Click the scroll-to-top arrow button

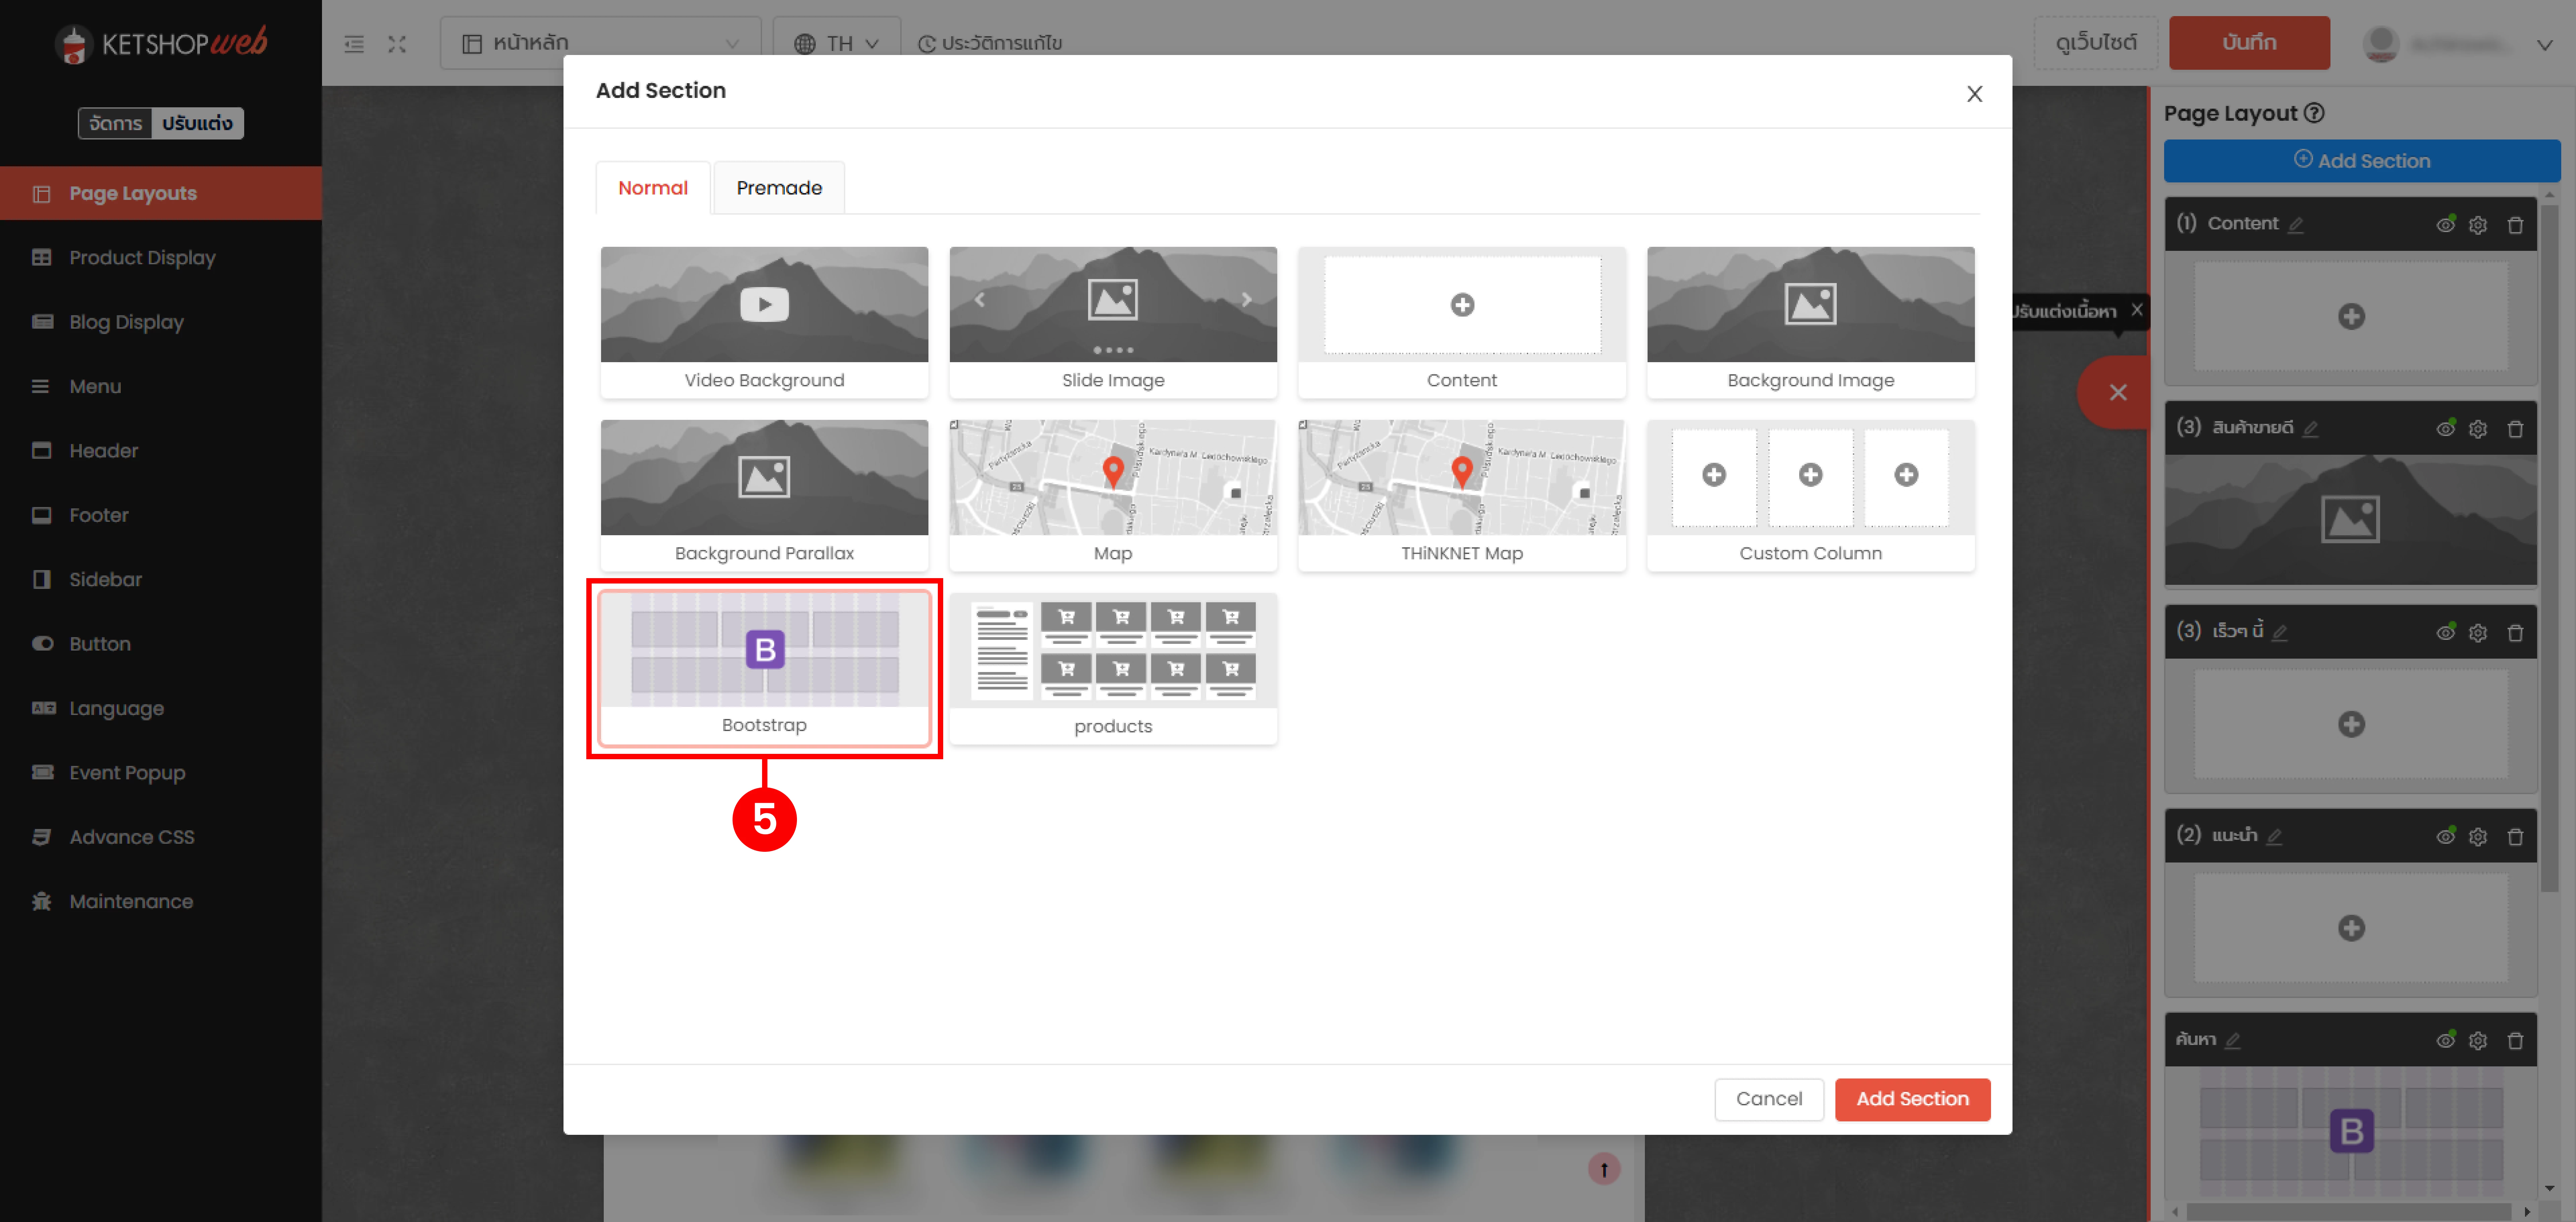(x=1604, y=1169)
